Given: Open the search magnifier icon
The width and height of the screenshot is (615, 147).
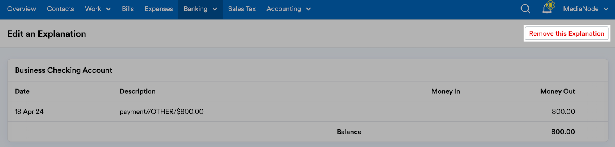Looking at the screenshot, I should [525, 9].
